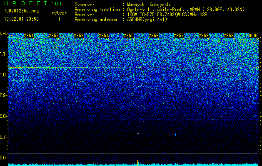Click the Receiving antenna label
Screen dimensions: 262x166
(x=96, y=20)
